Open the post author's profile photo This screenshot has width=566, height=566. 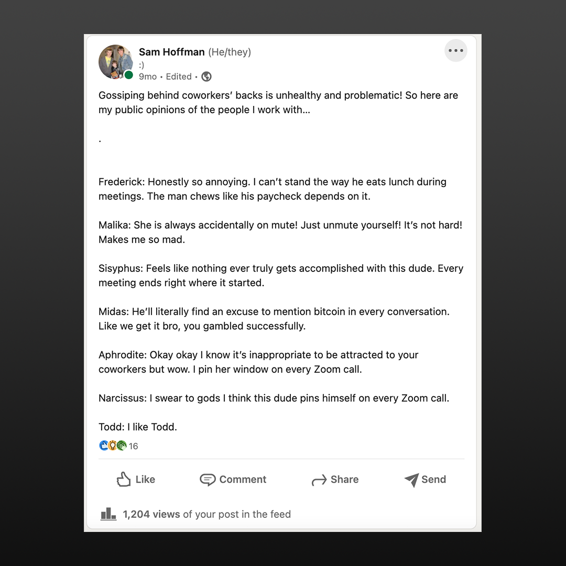(115, 61)
